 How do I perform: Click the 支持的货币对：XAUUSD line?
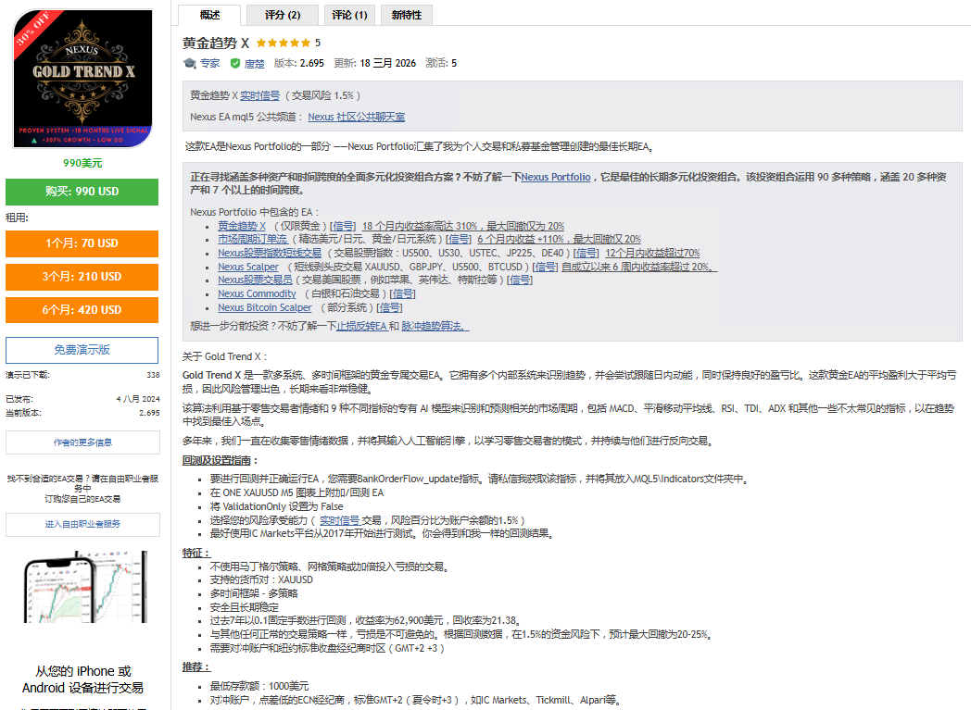(x=261, y=579)
